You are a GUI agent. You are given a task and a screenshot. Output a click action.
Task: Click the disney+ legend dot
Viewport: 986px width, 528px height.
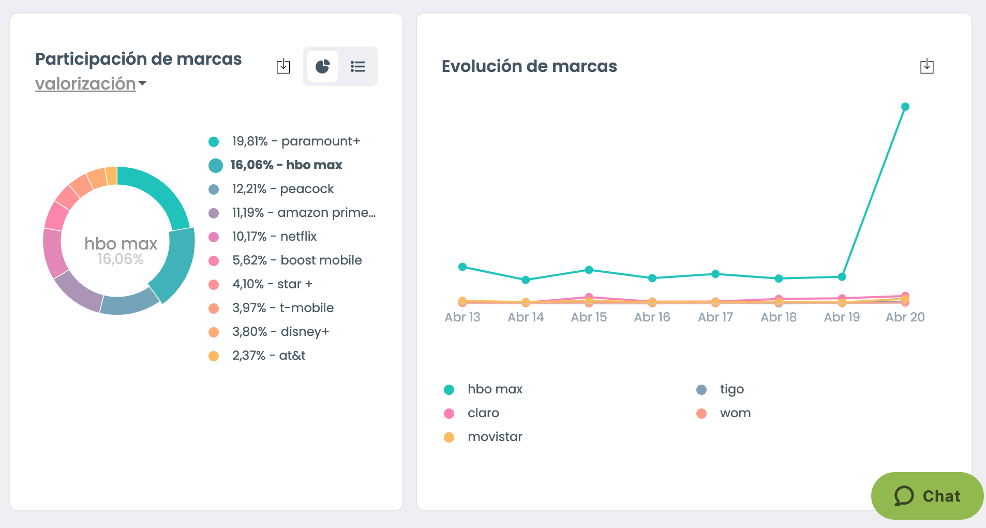214,332
